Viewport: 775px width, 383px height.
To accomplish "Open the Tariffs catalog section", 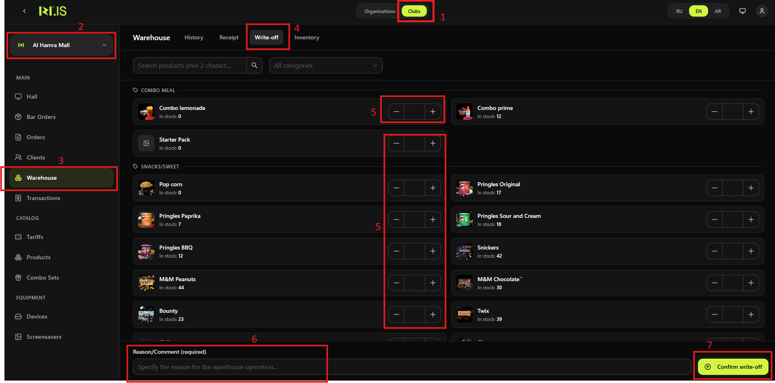I will click(35, 237).
